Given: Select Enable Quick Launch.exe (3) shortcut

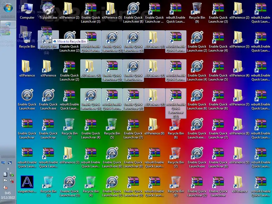Looking at the screenshot, I should click(x=70, y=186).
